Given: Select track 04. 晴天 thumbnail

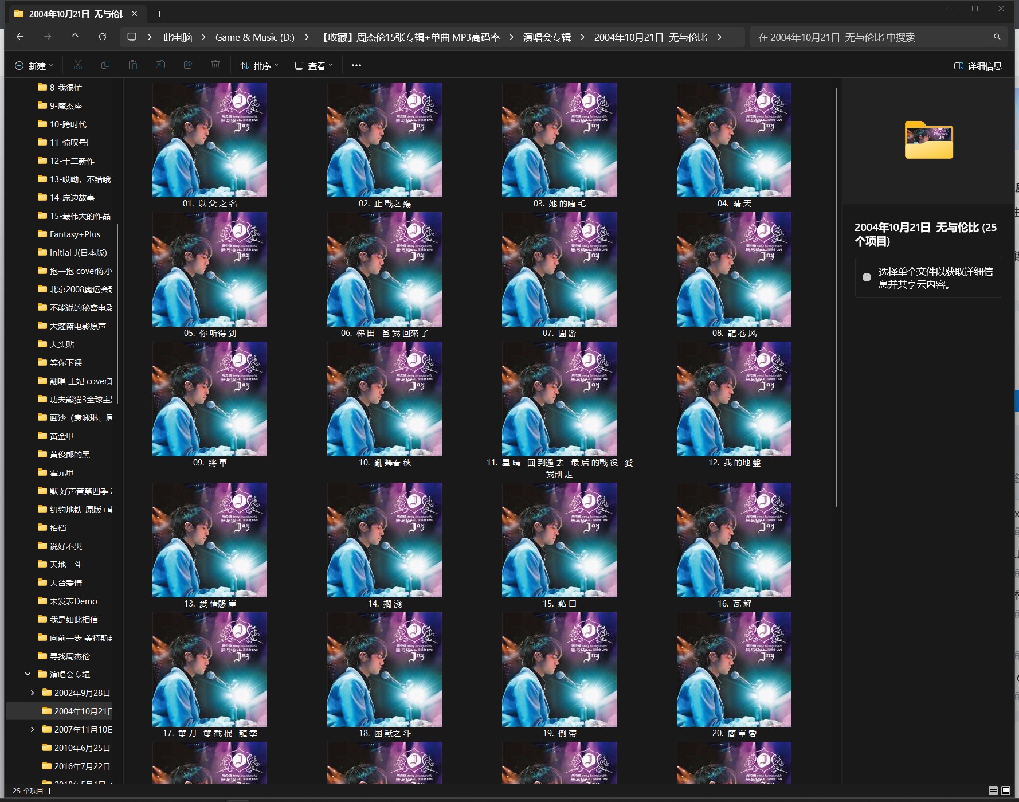Looking at the screenshot, I should coord(734,140).
